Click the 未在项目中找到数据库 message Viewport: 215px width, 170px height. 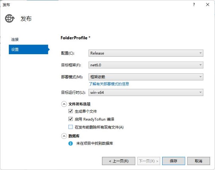point(95,143)
